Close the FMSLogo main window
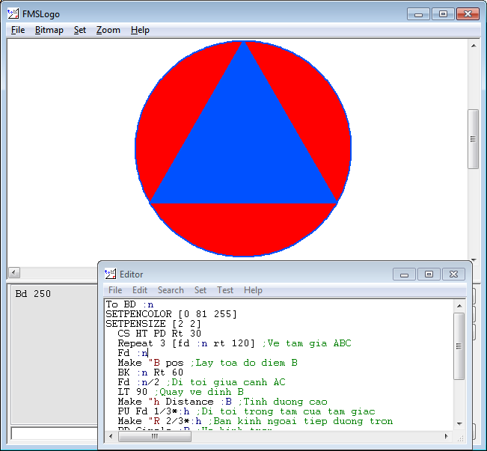 coord(468,14)
